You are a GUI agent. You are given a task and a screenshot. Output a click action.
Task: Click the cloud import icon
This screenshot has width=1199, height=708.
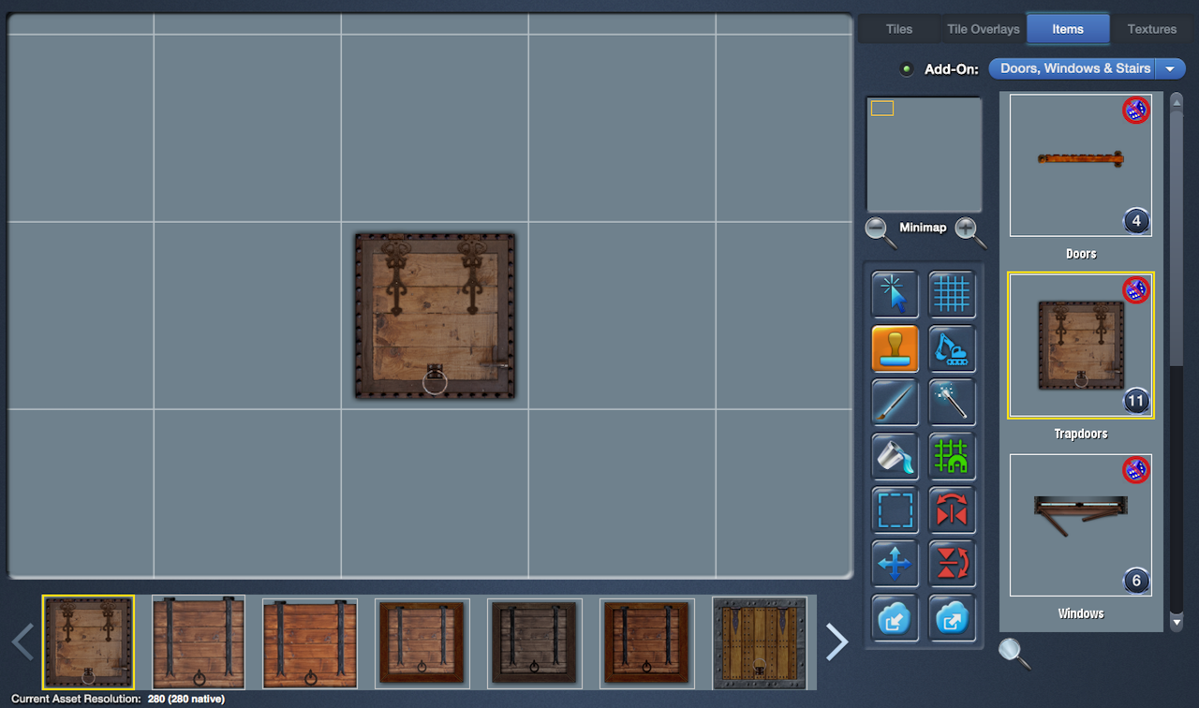[x=895, y=617]
